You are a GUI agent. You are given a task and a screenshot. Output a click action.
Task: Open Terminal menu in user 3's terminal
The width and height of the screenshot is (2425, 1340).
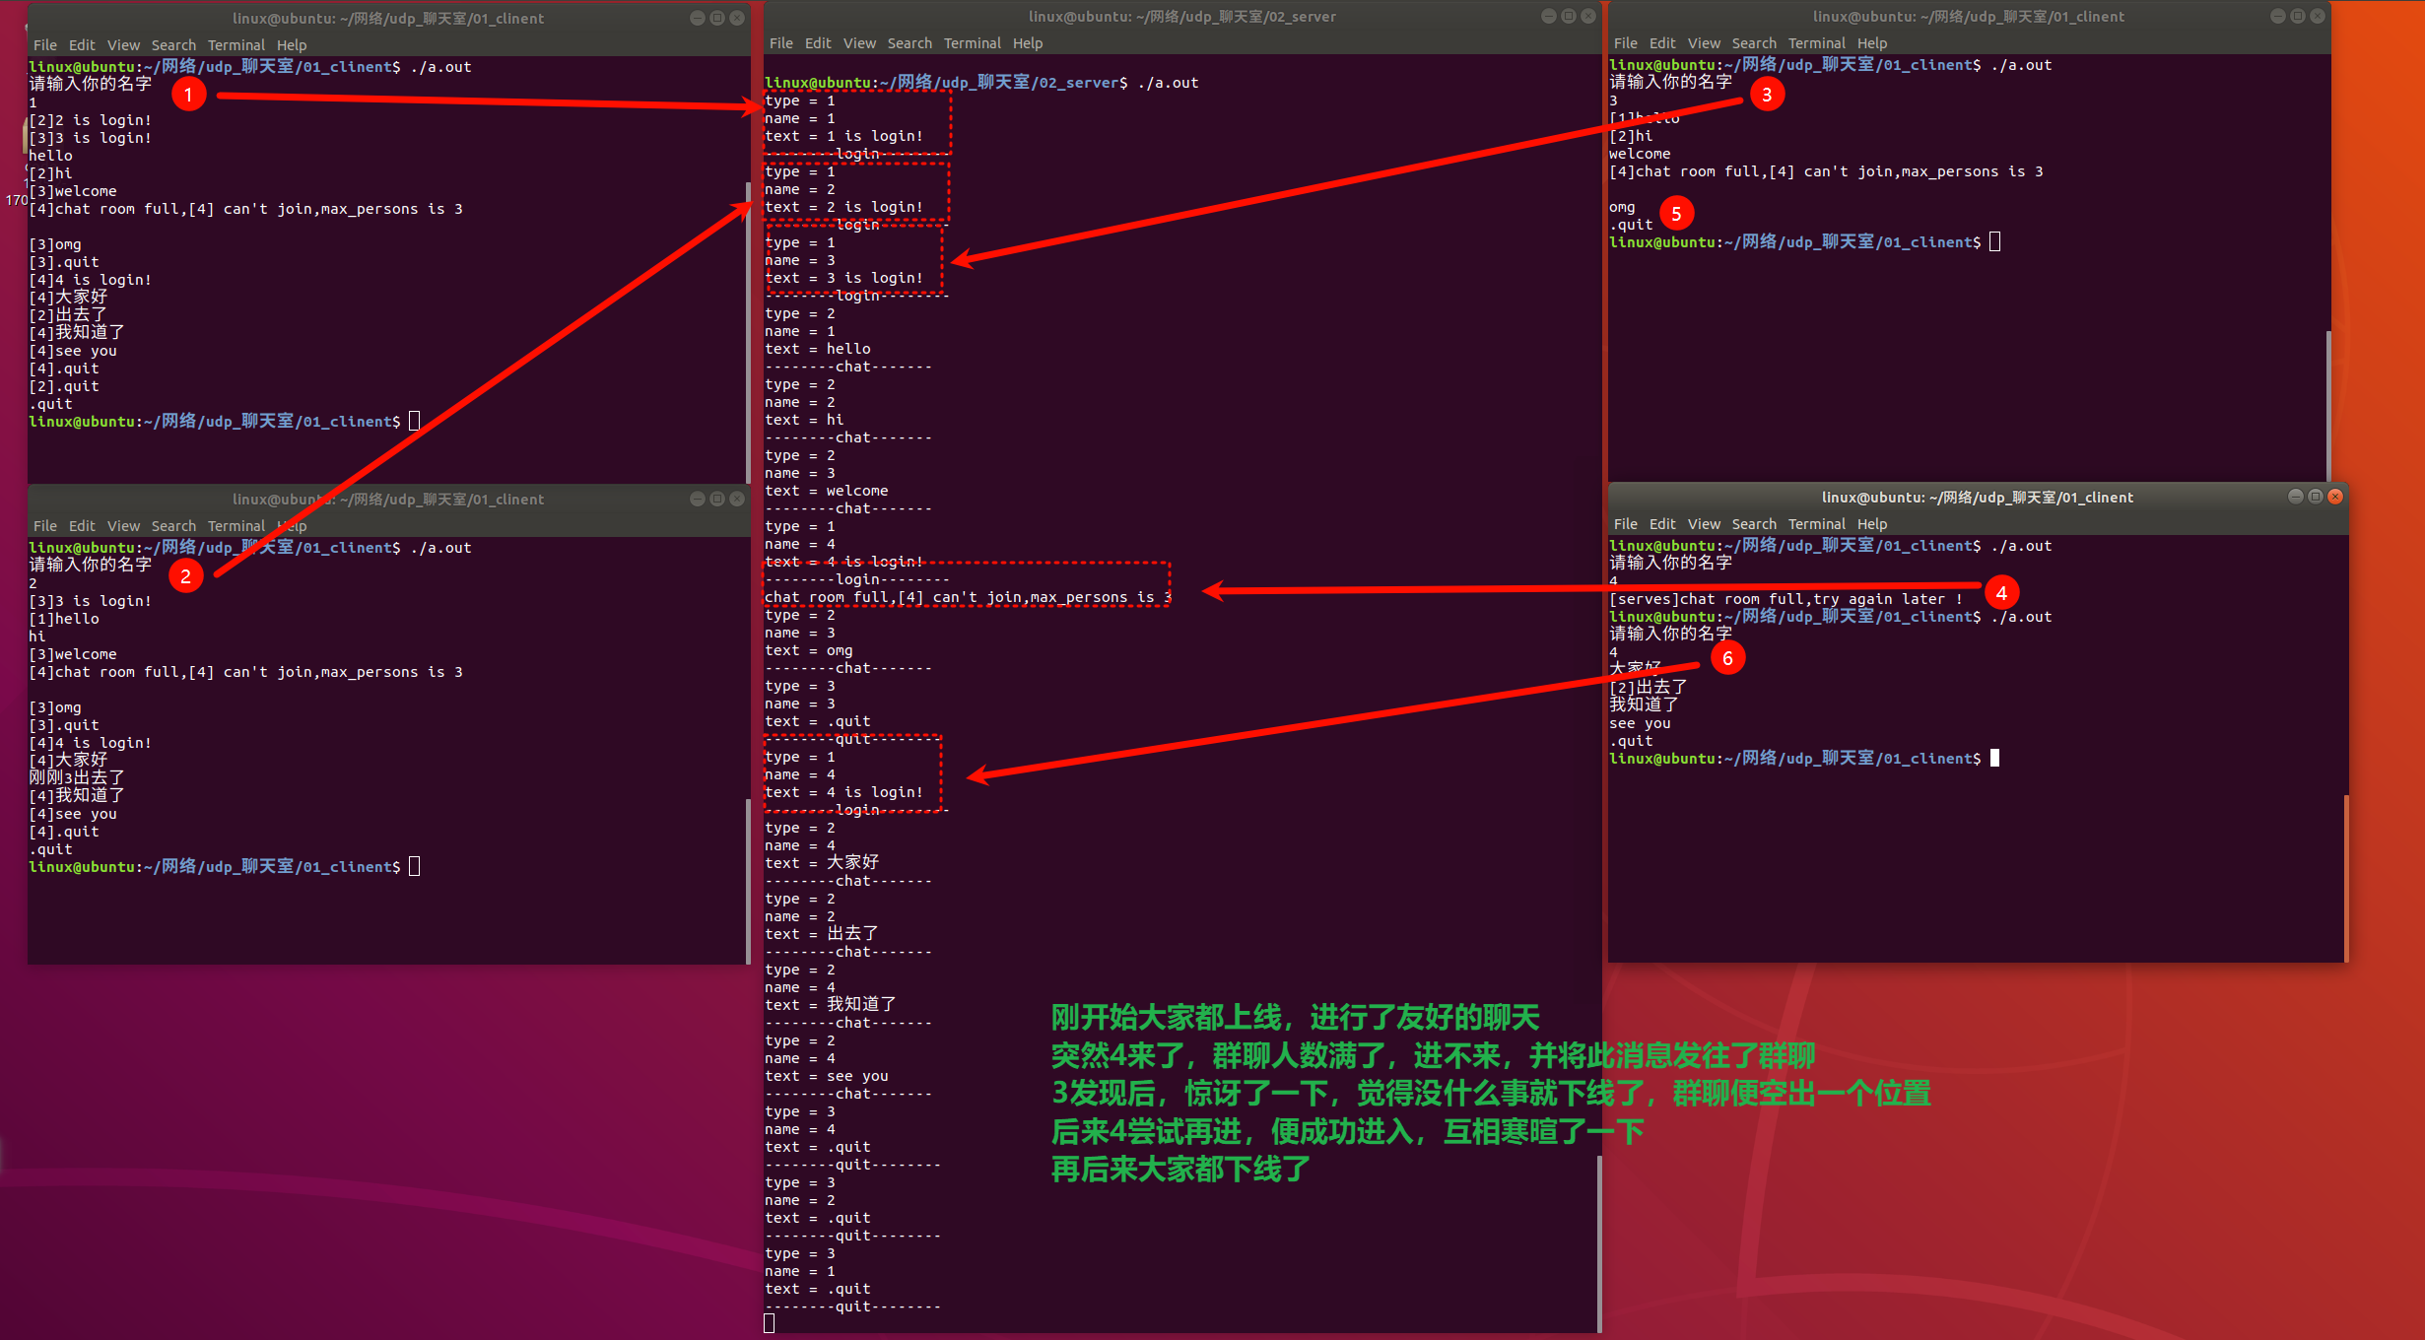1816,43
